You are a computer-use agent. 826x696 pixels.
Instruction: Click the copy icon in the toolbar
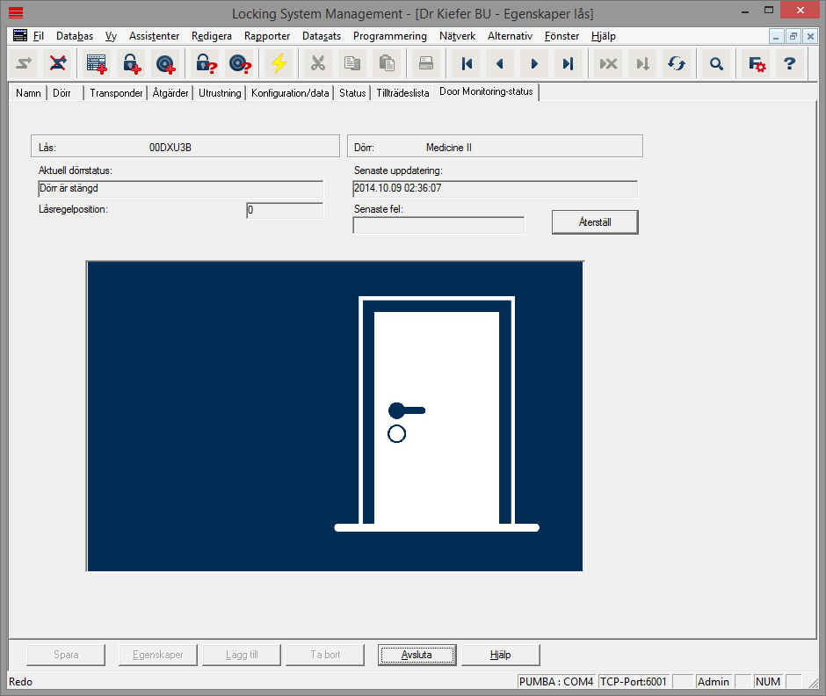coord(352,63)
